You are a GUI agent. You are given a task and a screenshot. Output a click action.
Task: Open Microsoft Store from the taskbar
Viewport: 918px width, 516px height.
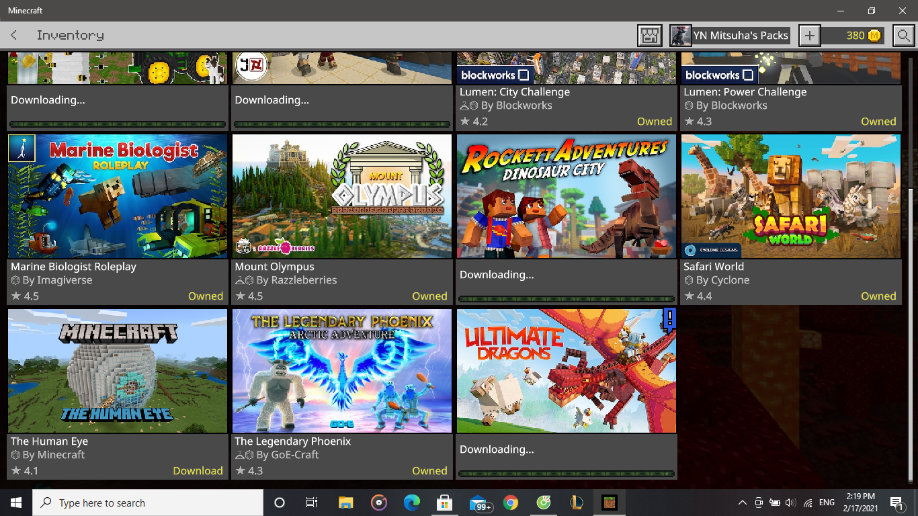[x=444, y=503]
